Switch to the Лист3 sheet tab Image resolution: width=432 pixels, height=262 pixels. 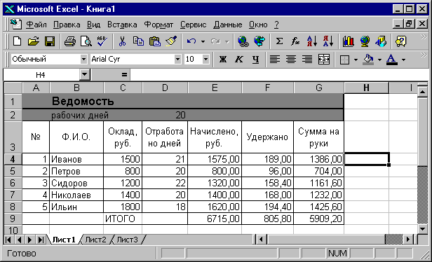pos(127,240)
